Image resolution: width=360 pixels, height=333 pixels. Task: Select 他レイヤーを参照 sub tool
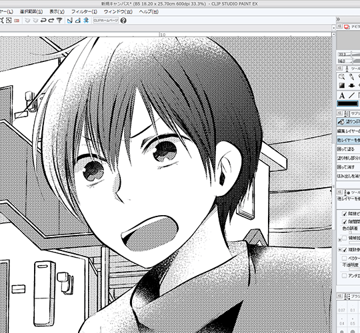[349, 140]
